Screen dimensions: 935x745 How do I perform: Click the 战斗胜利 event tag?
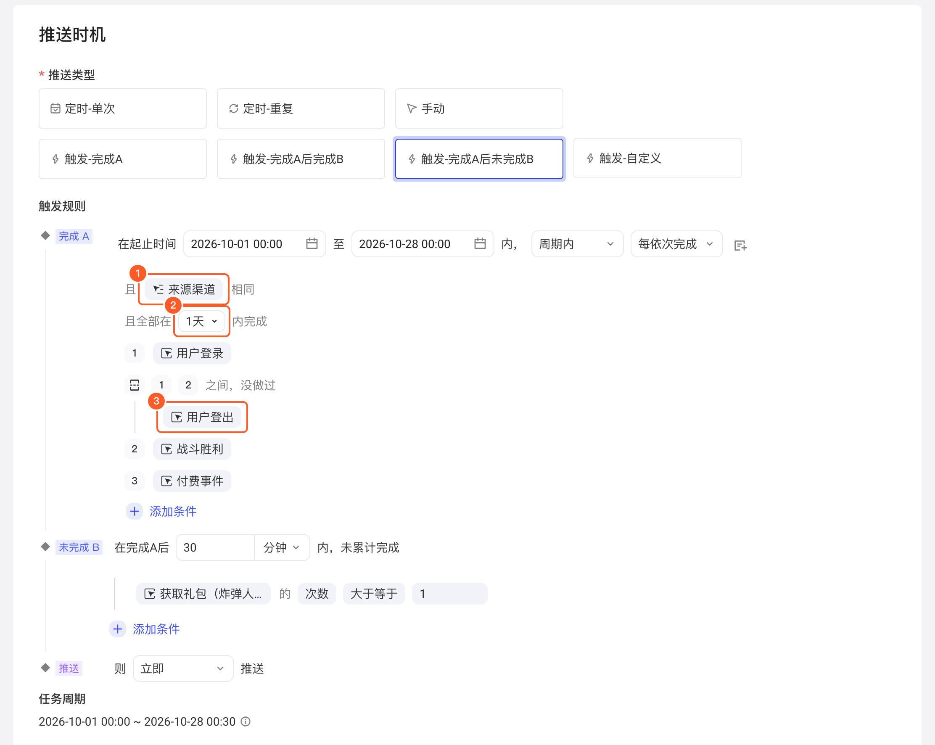coord(192,449)
